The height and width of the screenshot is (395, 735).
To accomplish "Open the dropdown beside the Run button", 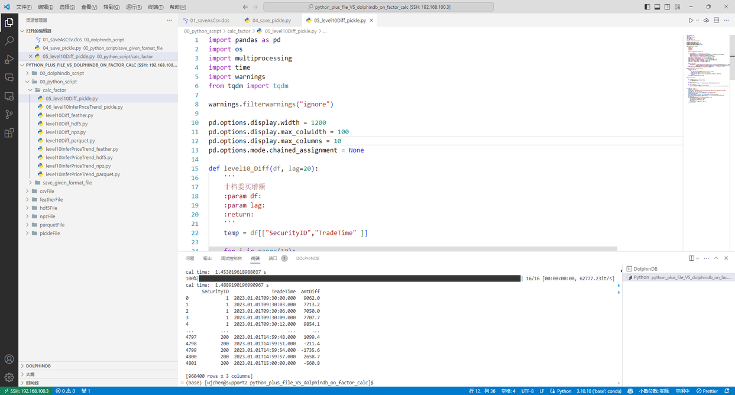I will pos(698,20).
